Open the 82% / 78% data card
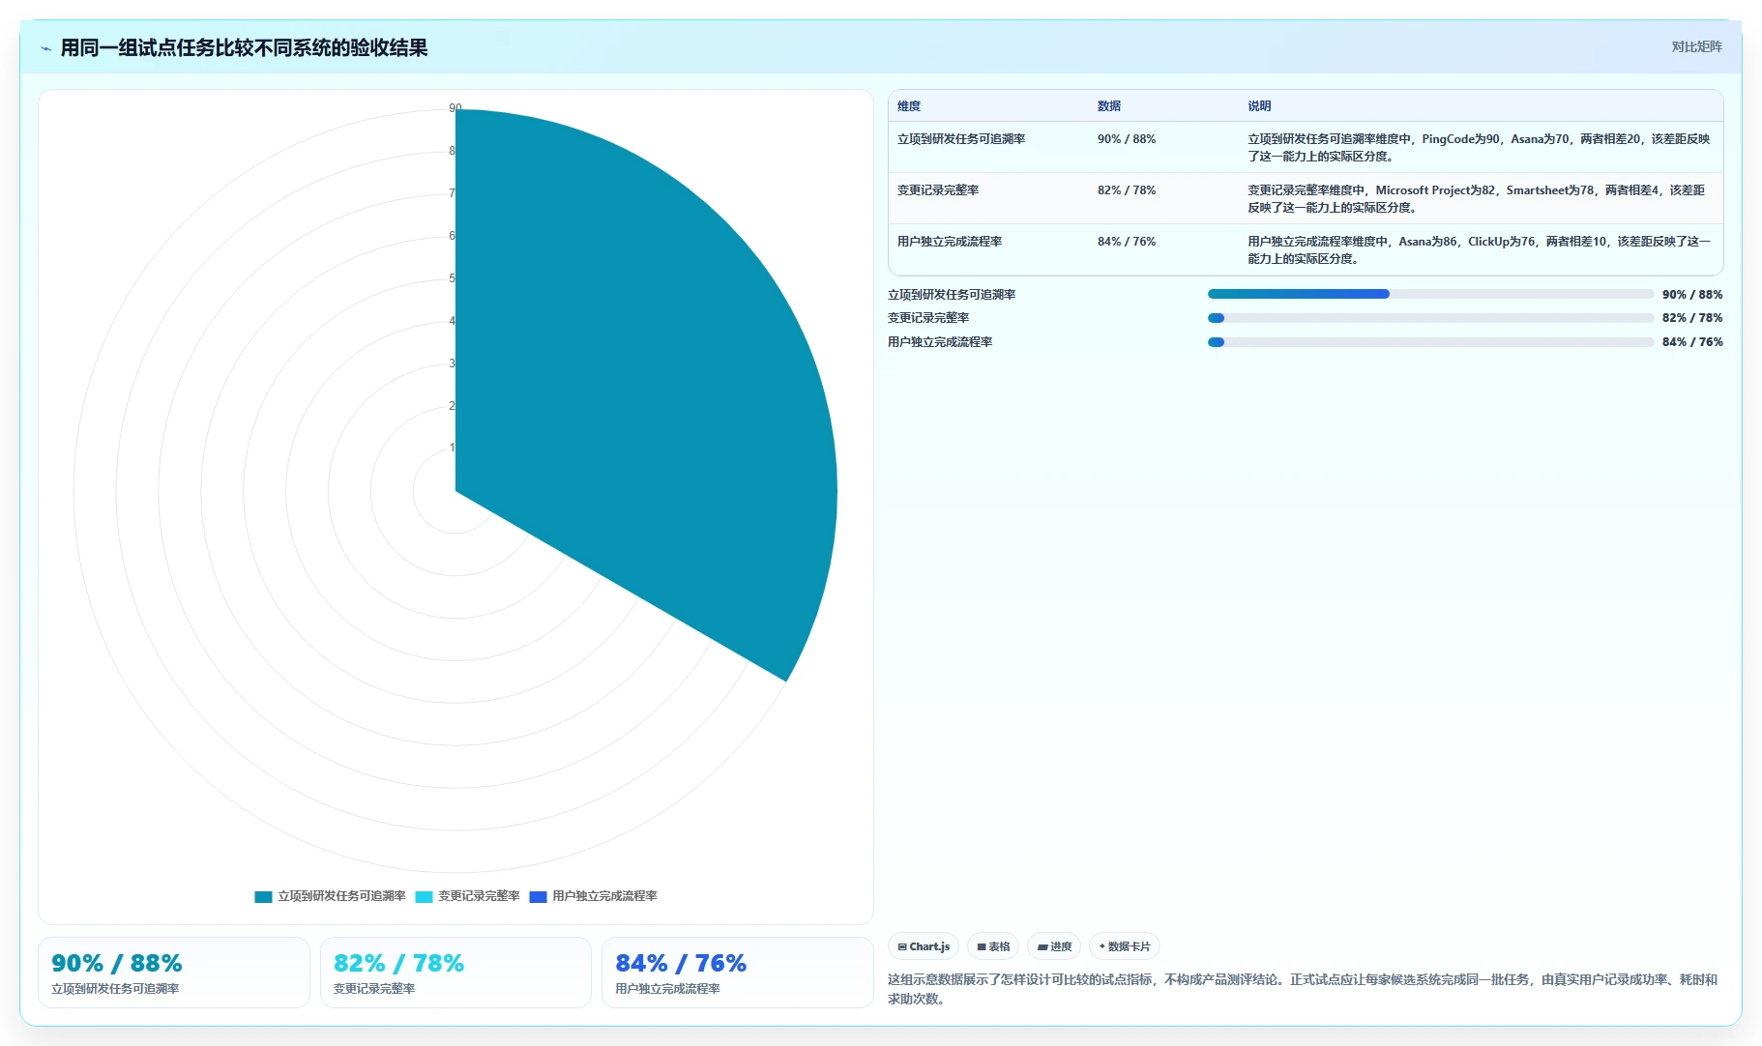This screenshot has height=1046, width=1762. [455, 973]
